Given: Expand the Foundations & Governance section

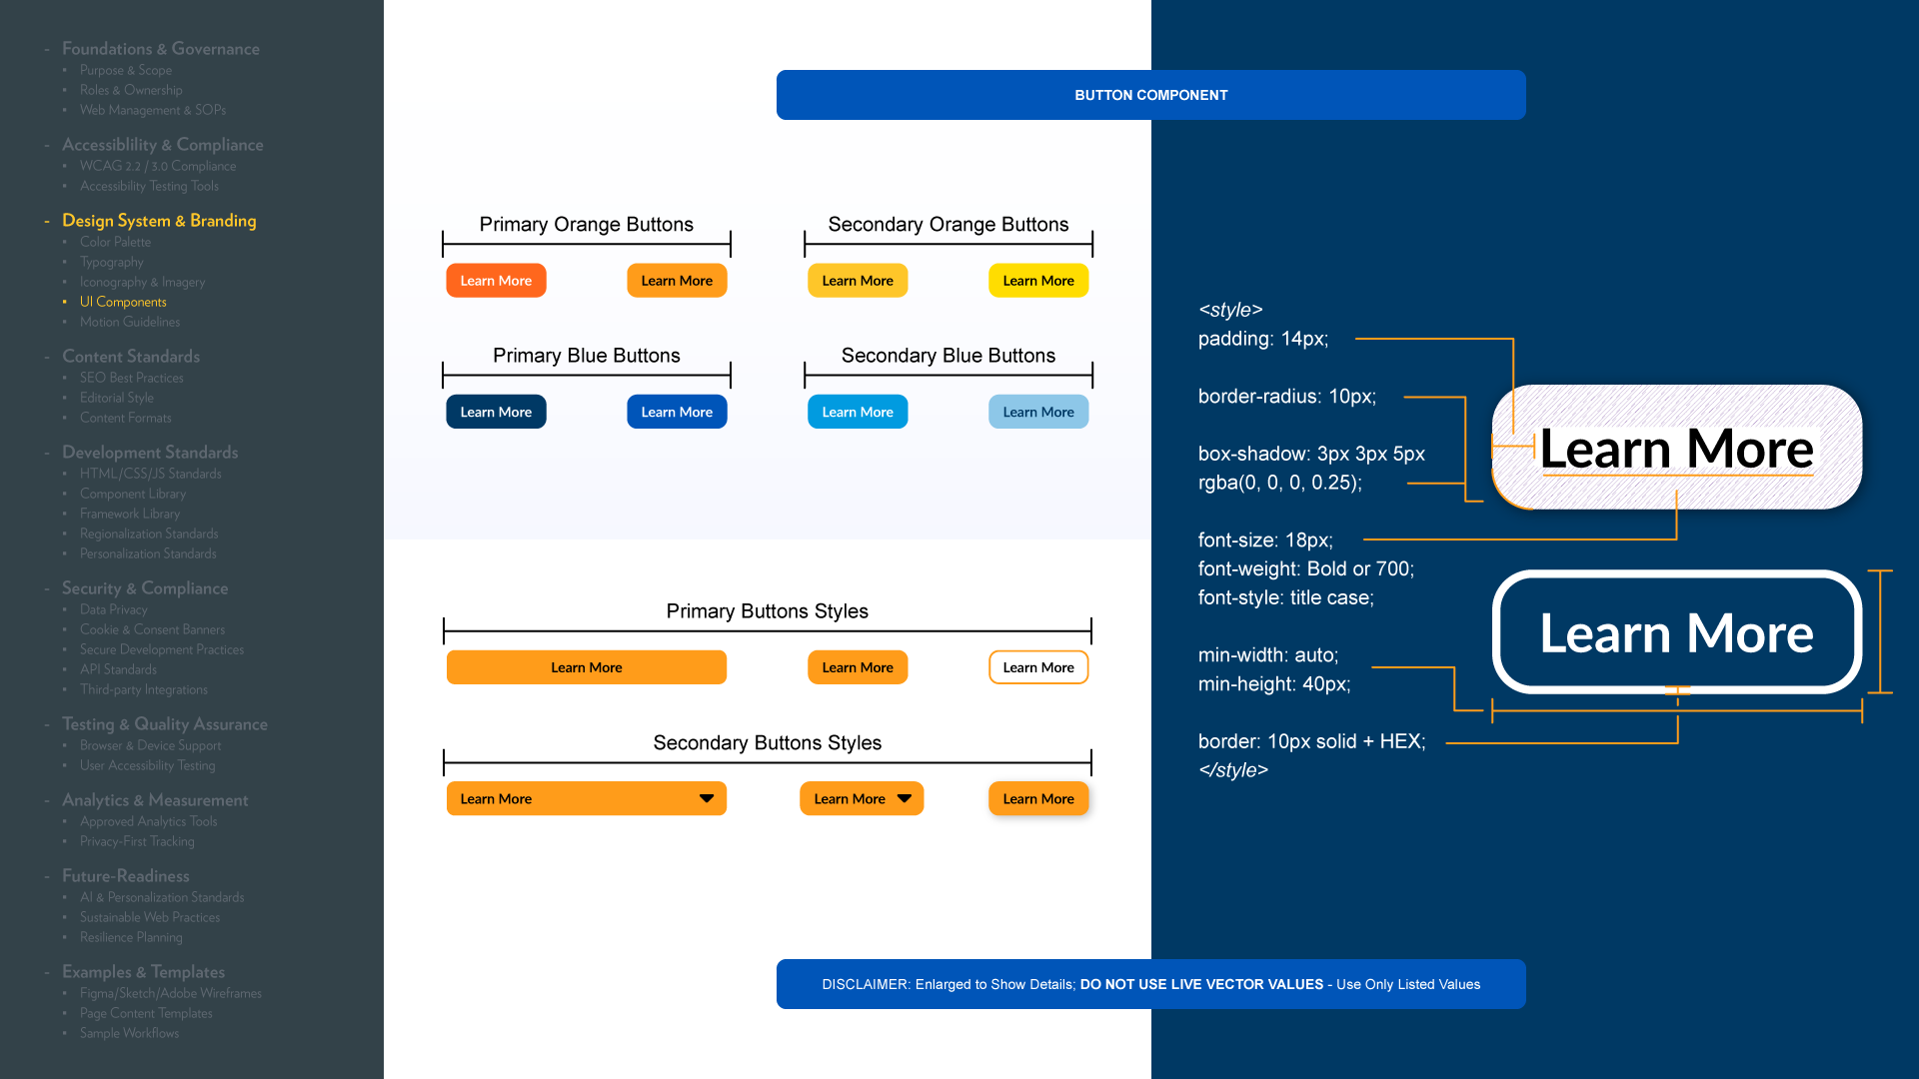Looking at the screenshot, I should (x=160, y=49).
